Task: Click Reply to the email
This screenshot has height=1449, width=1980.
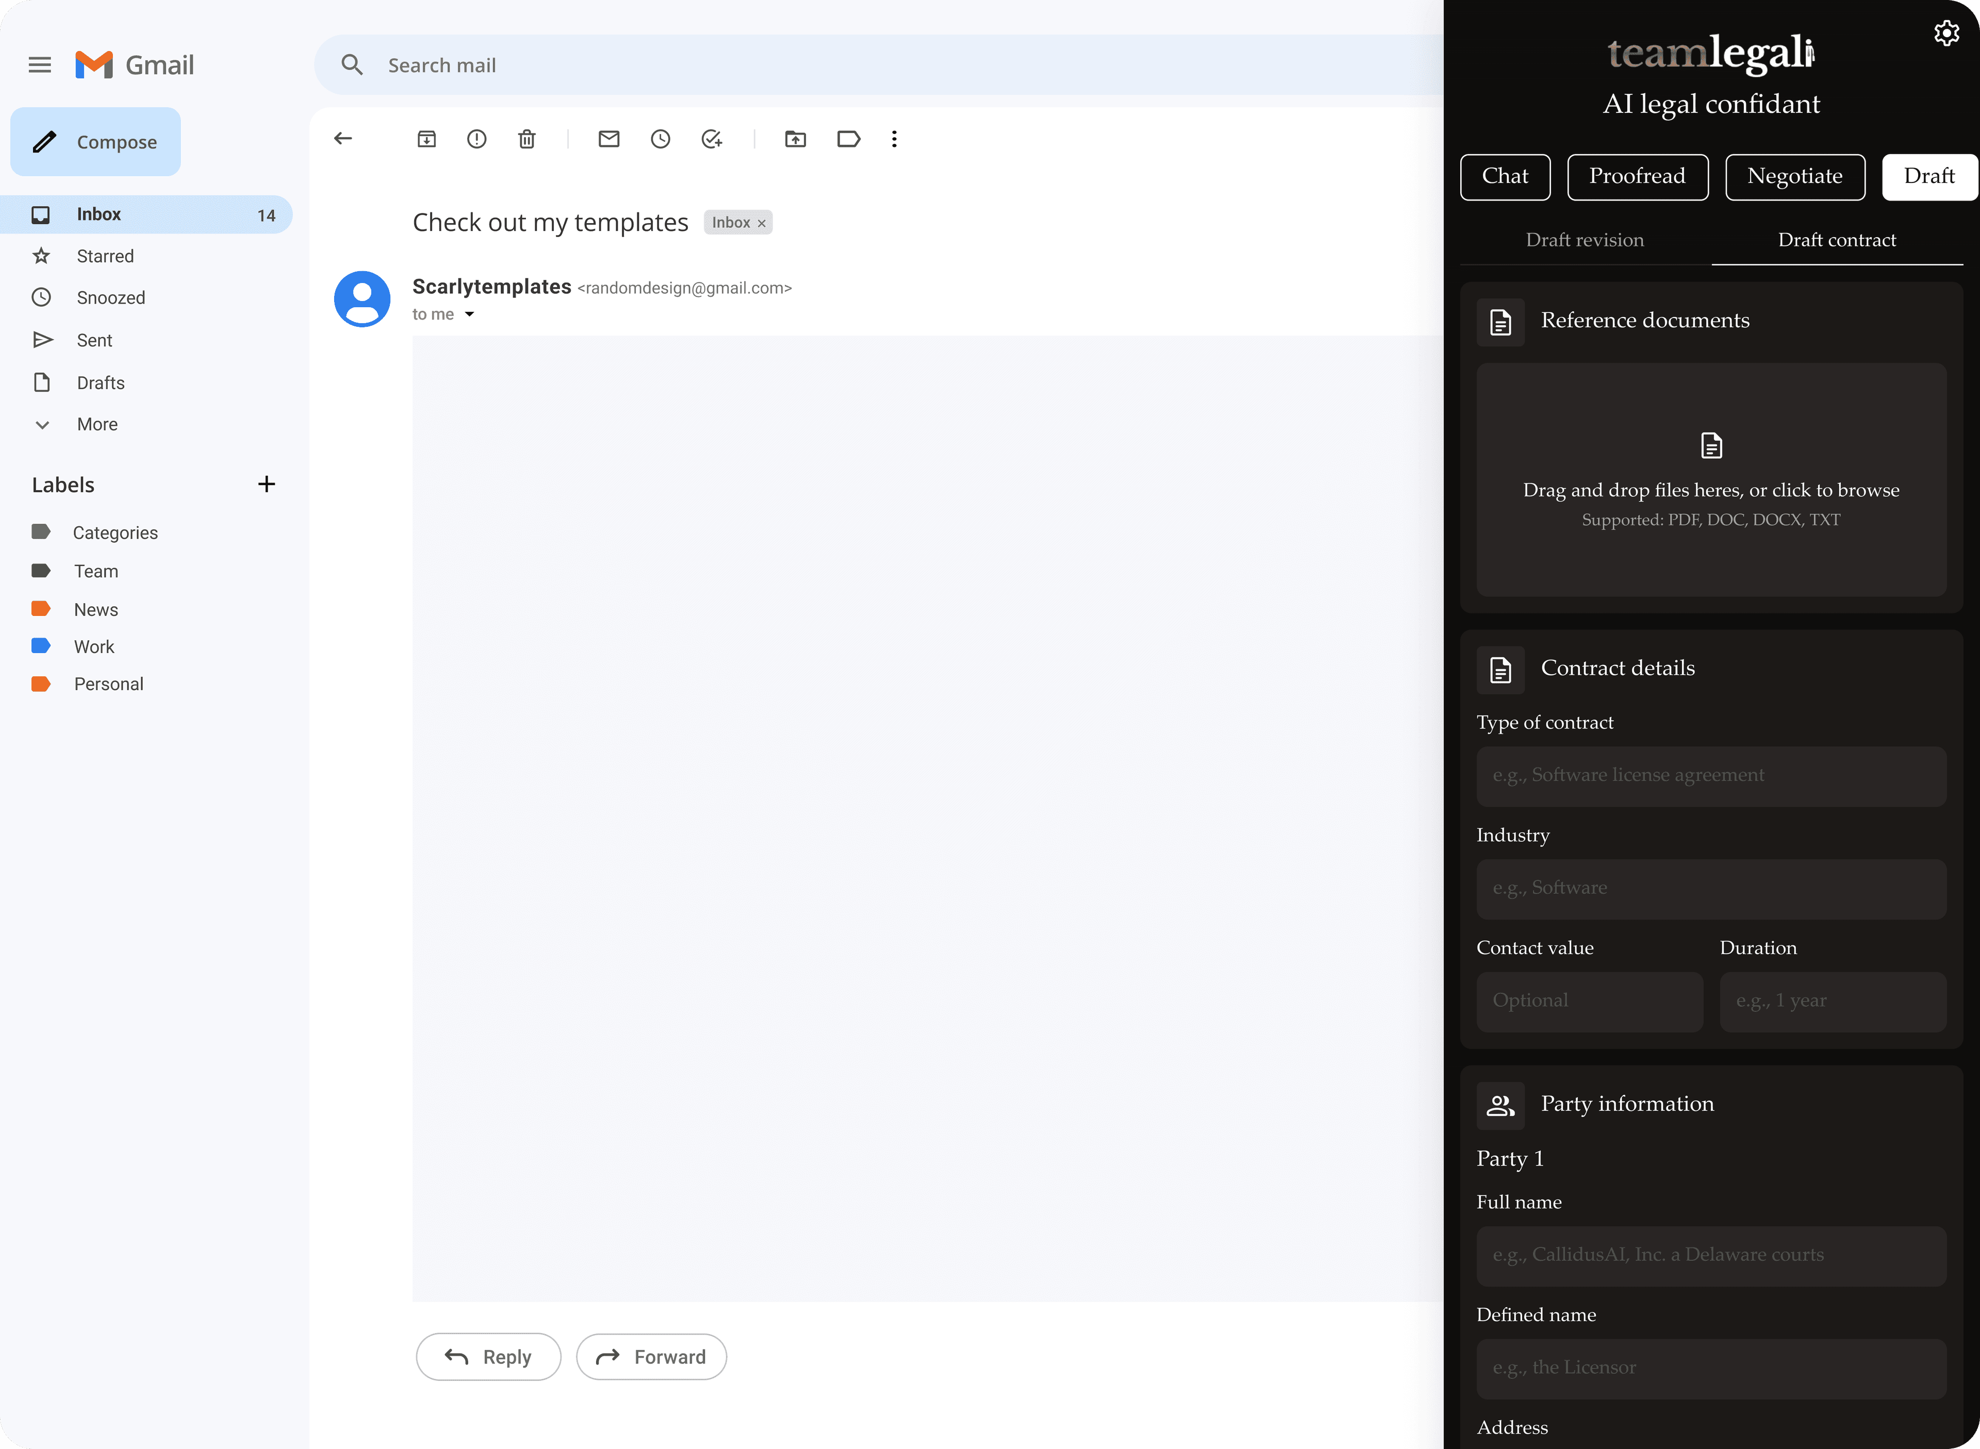Action: pyautogui.click(x=488, y=1356)
